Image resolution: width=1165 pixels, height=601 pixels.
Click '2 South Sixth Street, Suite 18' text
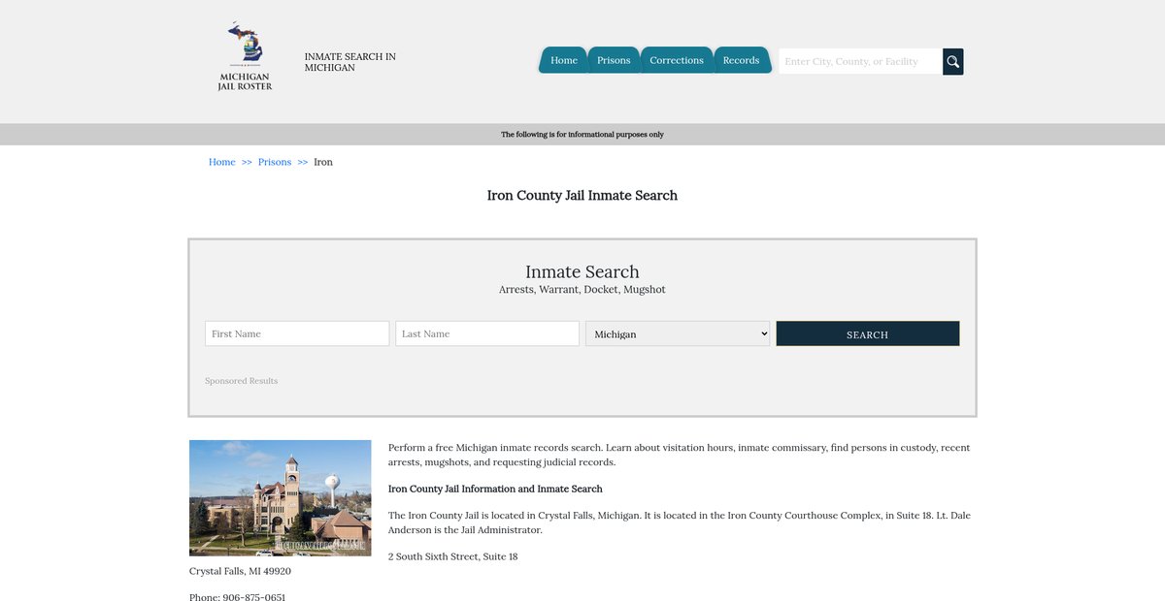453,556
